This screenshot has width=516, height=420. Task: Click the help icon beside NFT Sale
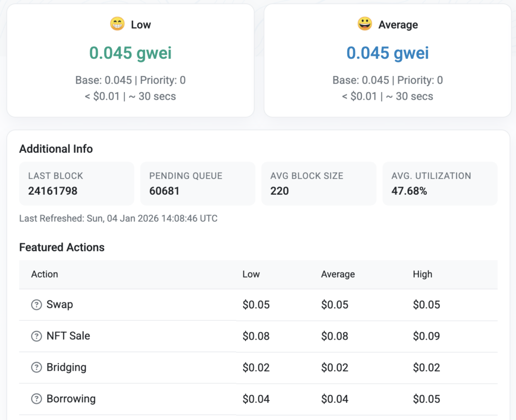click(36, 336)
